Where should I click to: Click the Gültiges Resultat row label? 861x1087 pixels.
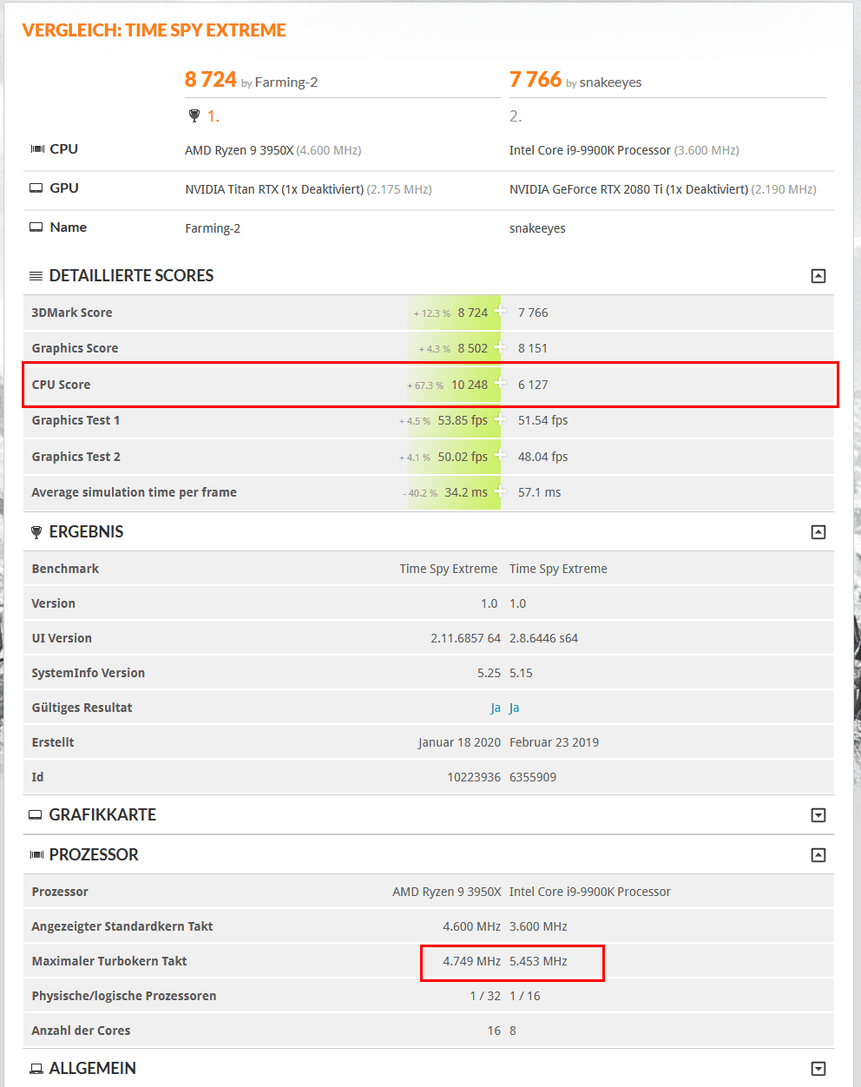tap(82, 708)
